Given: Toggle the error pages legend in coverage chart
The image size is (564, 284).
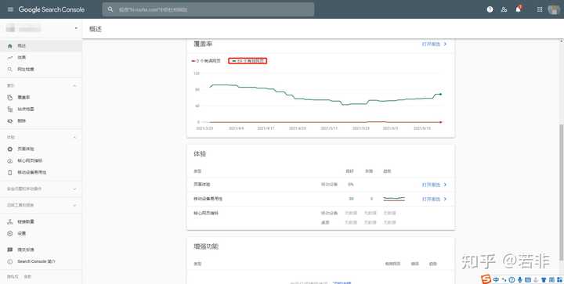Looking at the screenshot, I should click(x=207, y=61).
